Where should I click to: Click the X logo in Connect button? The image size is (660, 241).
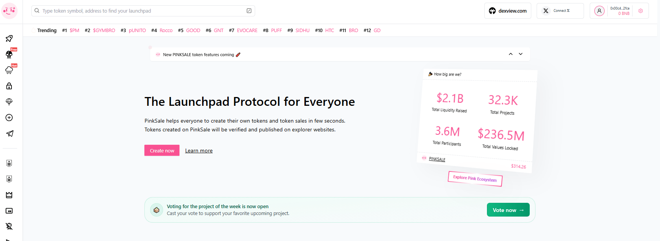point(546,11)
